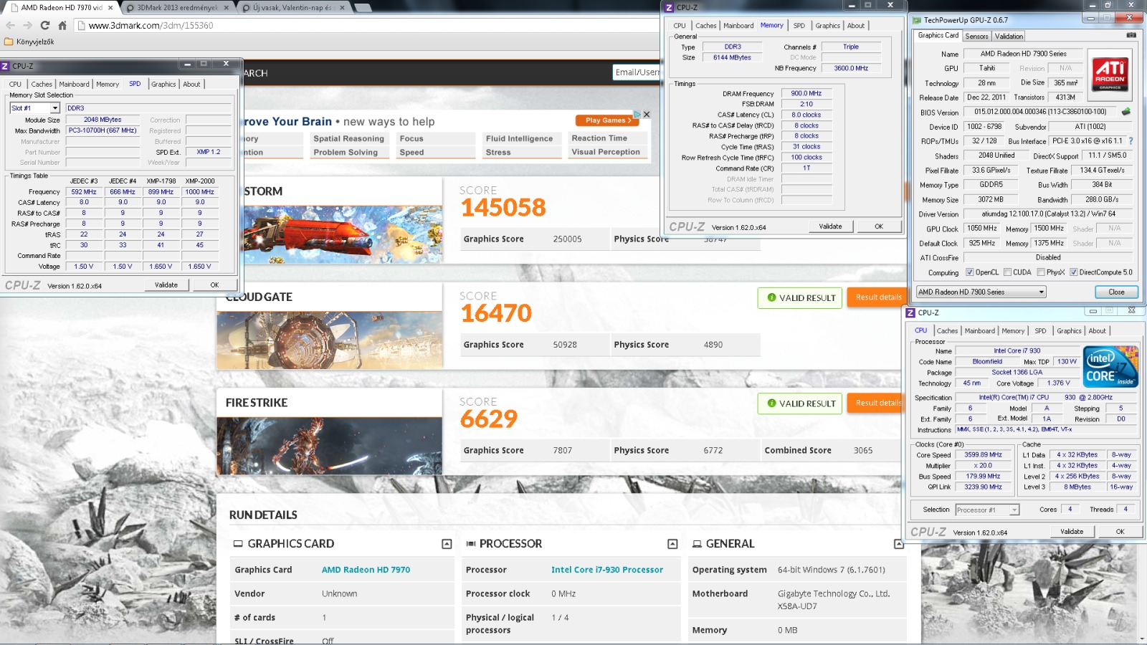Open the browser home page icon
The width and height of the screenshot is (1147, 645).
pyautogui.click(x=62, y=25)
